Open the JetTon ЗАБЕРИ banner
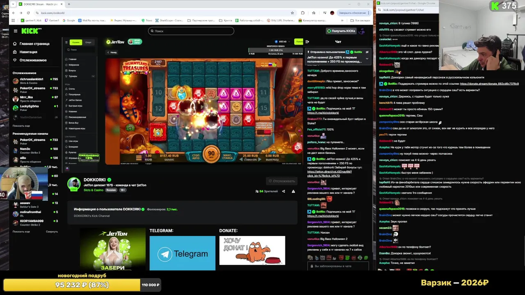This screenshot has height=295, width=525. click(x=112, y=249)
